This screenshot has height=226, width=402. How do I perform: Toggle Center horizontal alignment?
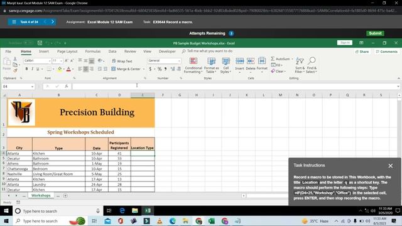click(x=85, y=69)
